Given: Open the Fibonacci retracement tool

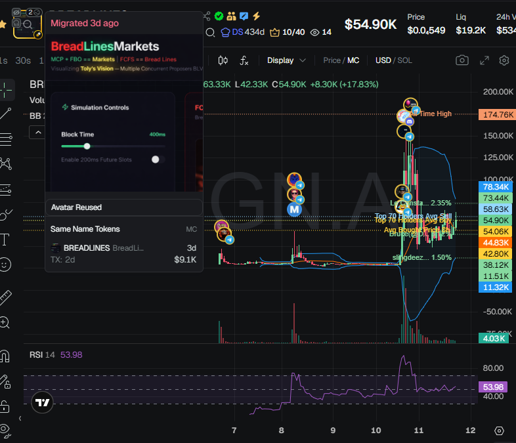Looking at the screenshot, I should pos(6,139).
